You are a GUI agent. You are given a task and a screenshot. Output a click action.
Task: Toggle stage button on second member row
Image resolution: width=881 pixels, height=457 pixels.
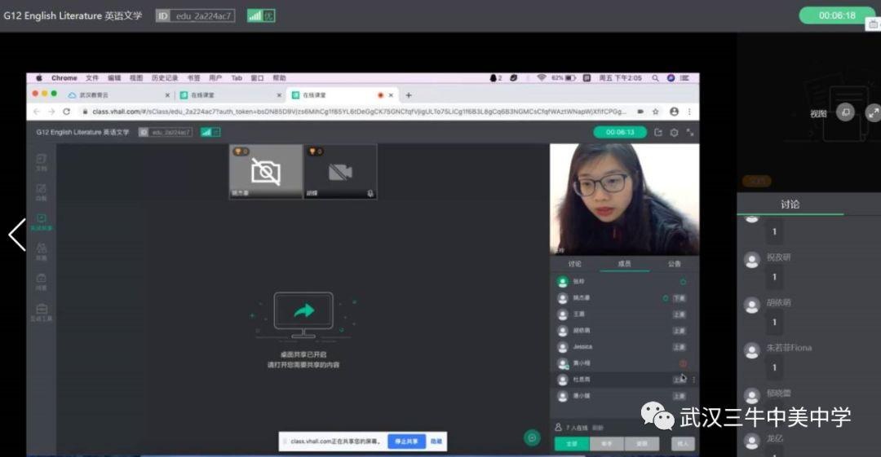click(x=680, y=298)
